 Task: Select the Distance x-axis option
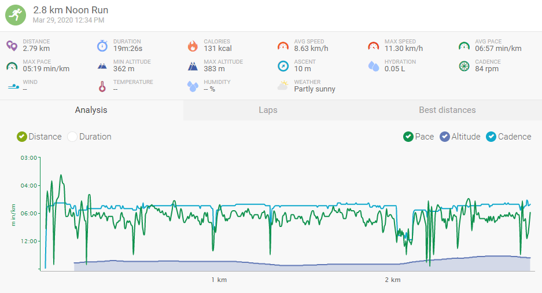(22, 137)
